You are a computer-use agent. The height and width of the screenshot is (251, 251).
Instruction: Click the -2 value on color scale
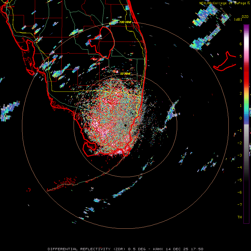coord(240,143)
